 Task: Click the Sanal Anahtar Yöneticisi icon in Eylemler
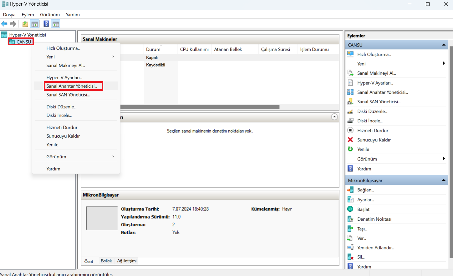[350, 92]
